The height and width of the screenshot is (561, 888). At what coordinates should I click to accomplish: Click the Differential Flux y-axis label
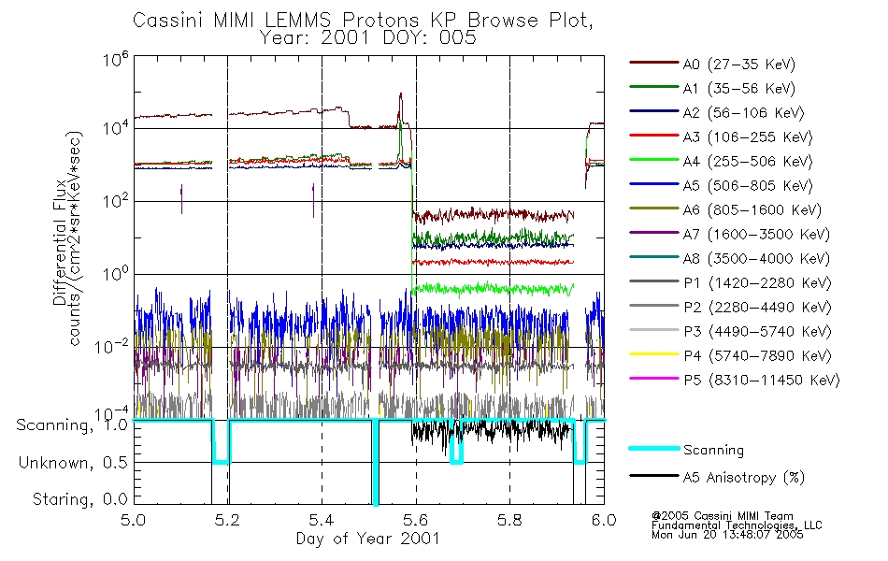tap(60, 243)
